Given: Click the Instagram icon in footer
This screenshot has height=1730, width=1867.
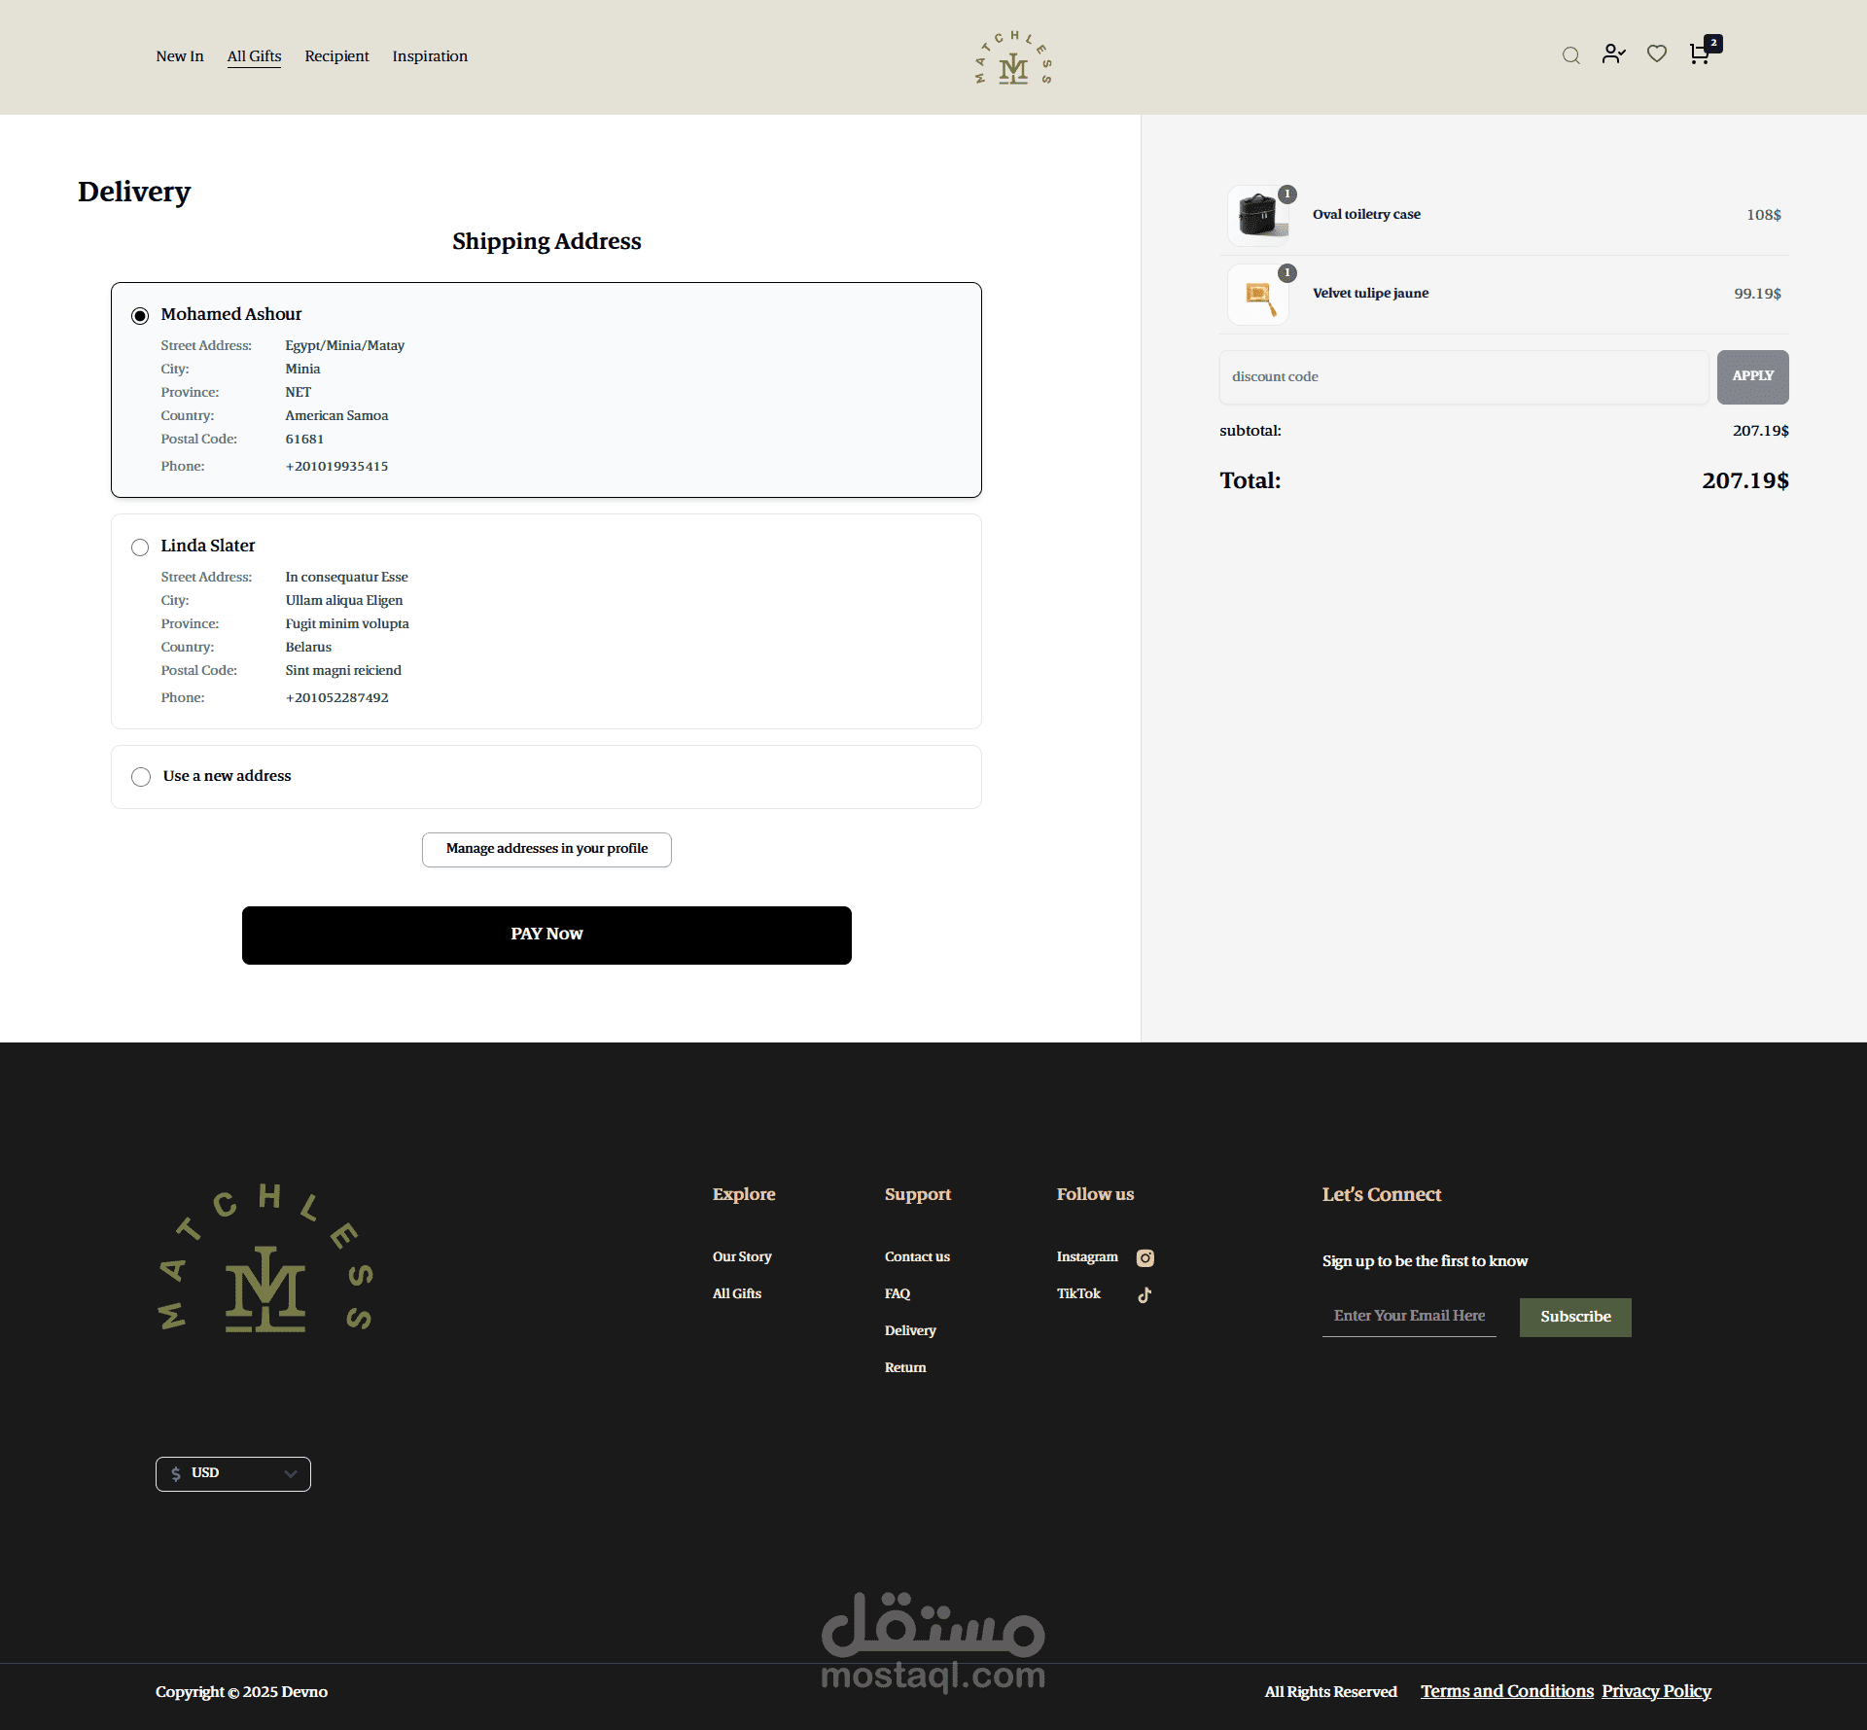Looking at the screenshot, I should coord(1145,1258).
